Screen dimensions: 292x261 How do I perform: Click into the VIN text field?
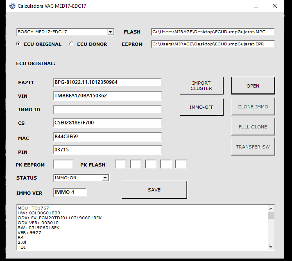click(x=107, y=96)
